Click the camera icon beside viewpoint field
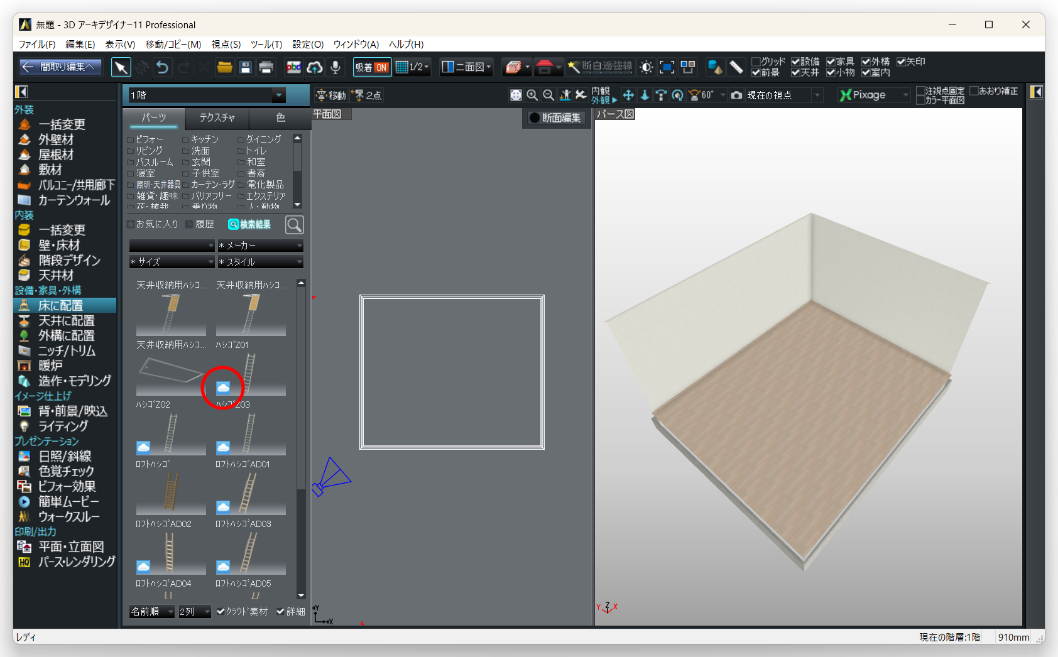This screenshot has width=1058, height=657. pyautogui.click(x=736, y=95)
